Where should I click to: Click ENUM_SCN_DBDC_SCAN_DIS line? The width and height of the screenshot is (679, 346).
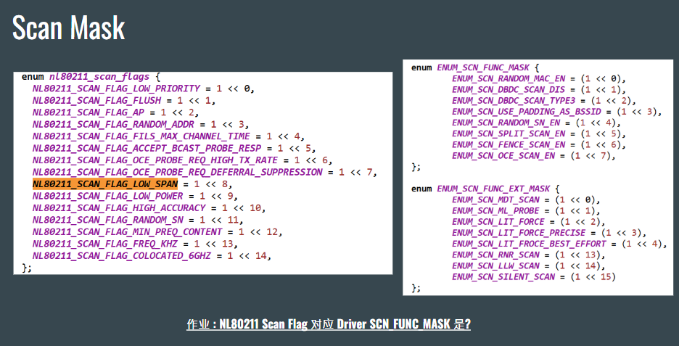(539, 90)
